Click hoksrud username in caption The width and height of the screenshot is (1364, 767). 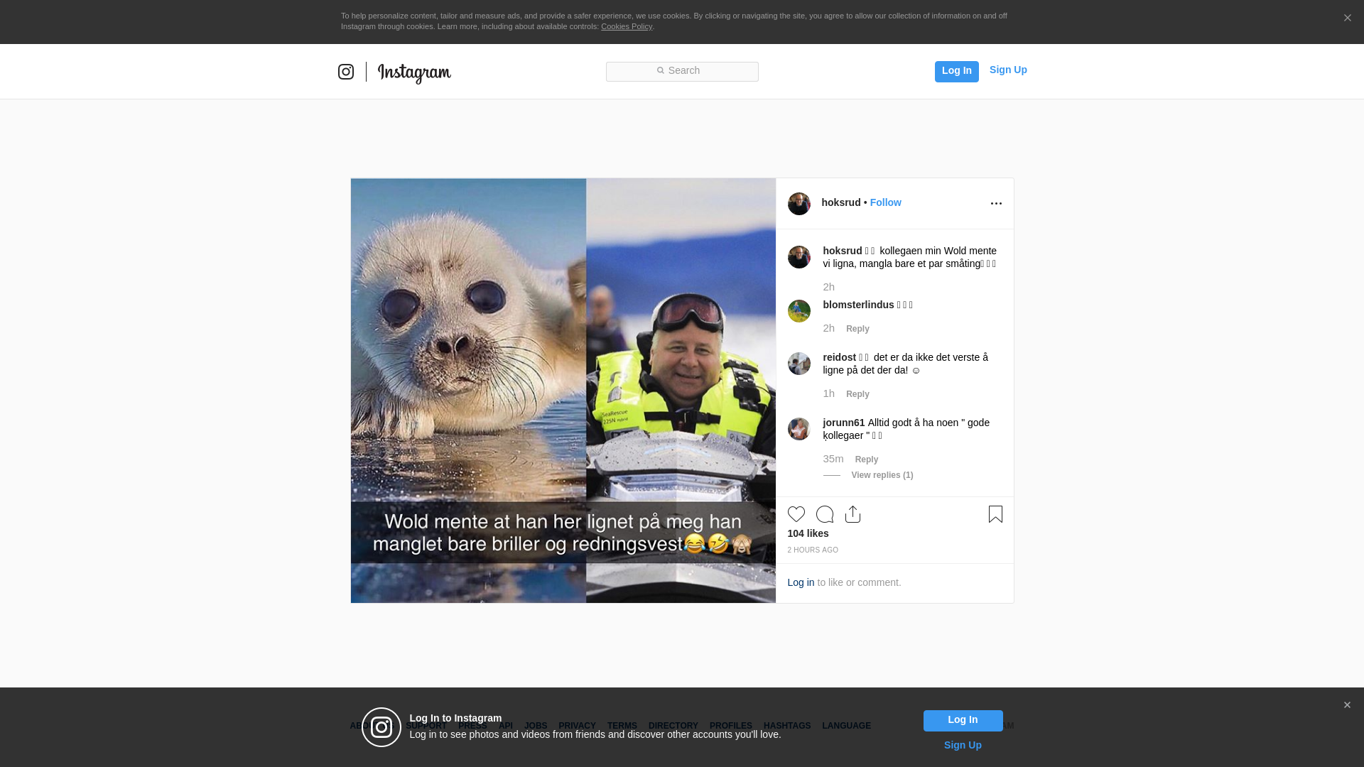[x=843, y=251]
